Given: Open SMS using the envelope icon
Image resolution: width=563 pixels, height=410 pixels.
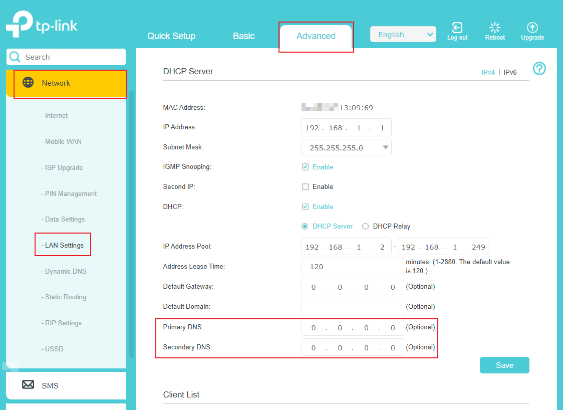Looking at the screenshot, I should click(28, 385).
